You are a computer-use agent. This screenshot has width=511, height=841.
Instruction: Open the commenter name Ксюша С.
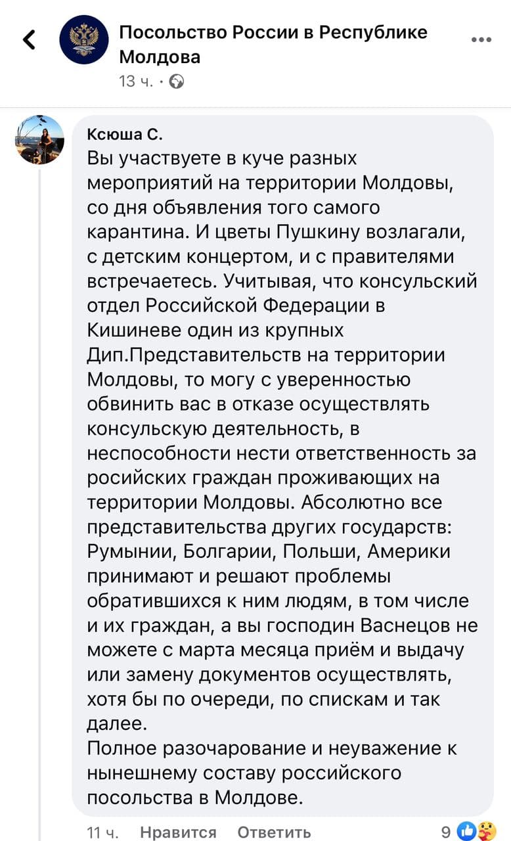tap(124, 135)
